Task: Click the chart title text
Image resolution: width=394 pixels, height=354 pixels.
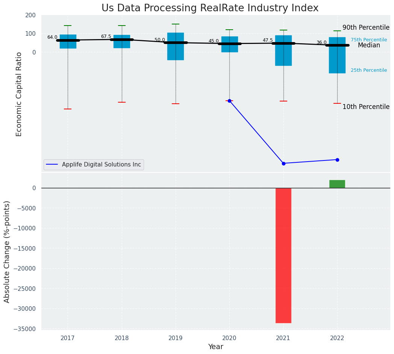Action: point(210,8)
